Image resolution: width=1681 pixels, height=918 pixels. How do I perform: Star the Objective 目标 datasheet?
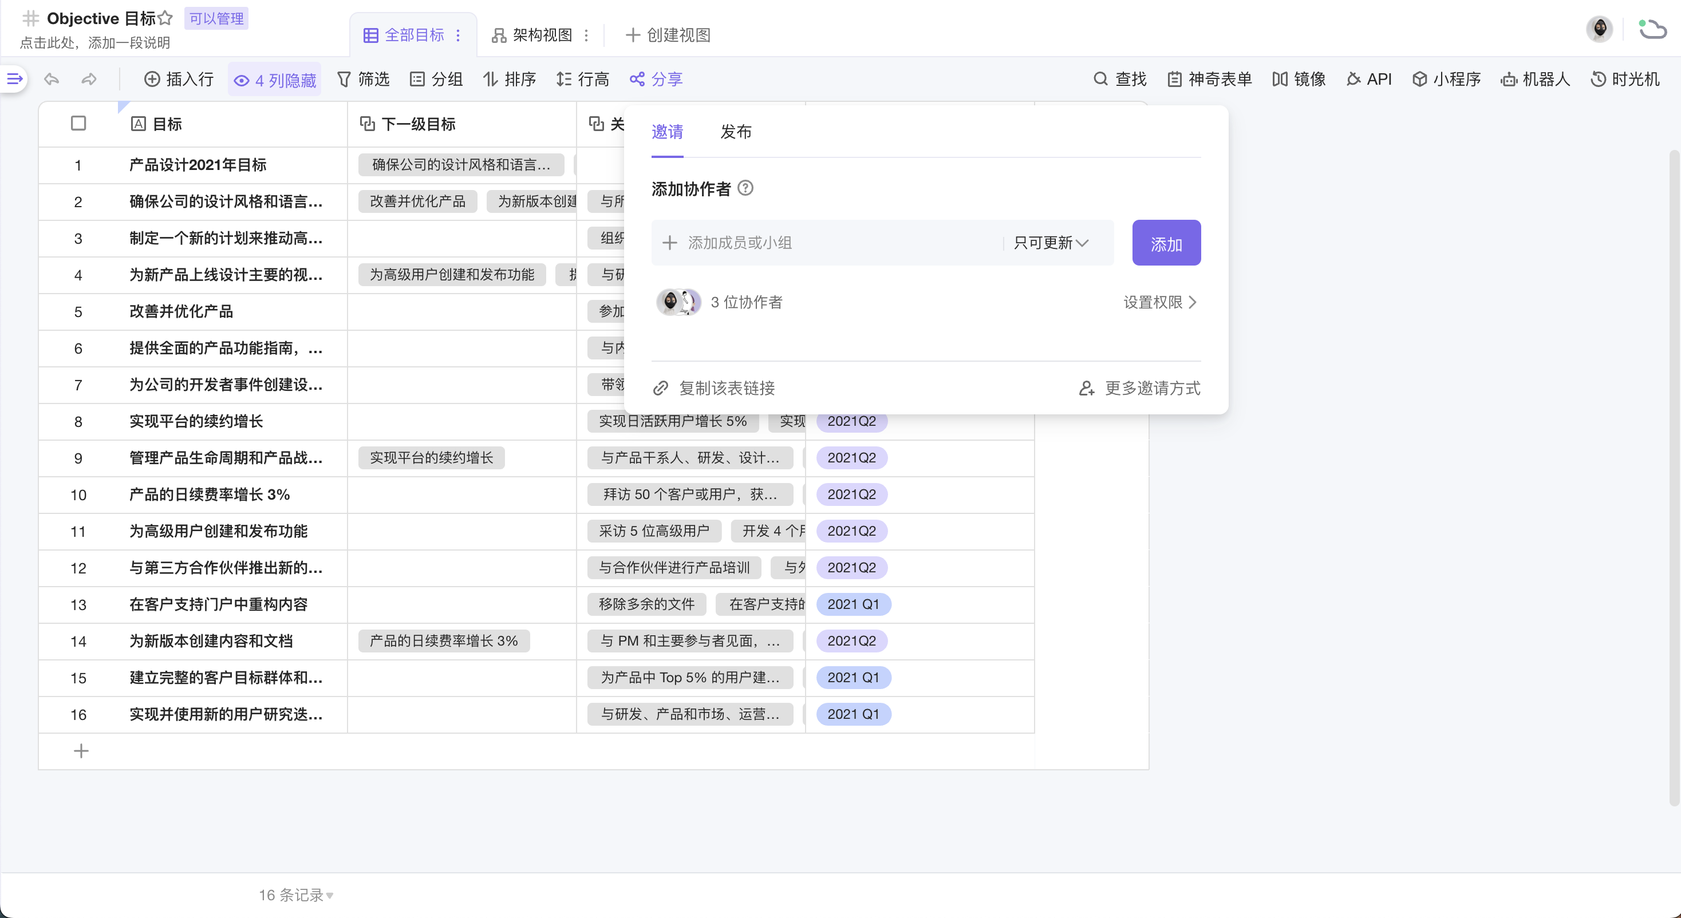pyautogui.click(x=165, y=18)
